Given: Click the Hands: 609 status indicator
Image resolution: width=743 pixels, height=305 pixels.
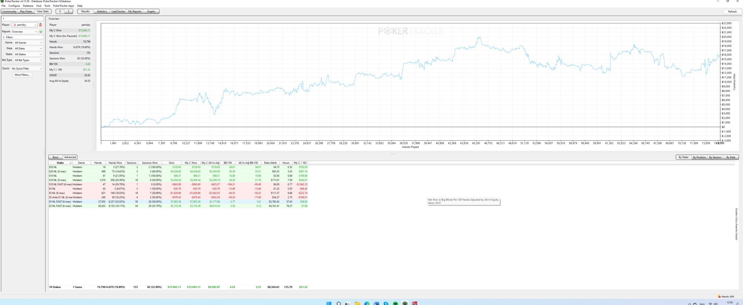Looking at the screenshot, I should [726, 296].
